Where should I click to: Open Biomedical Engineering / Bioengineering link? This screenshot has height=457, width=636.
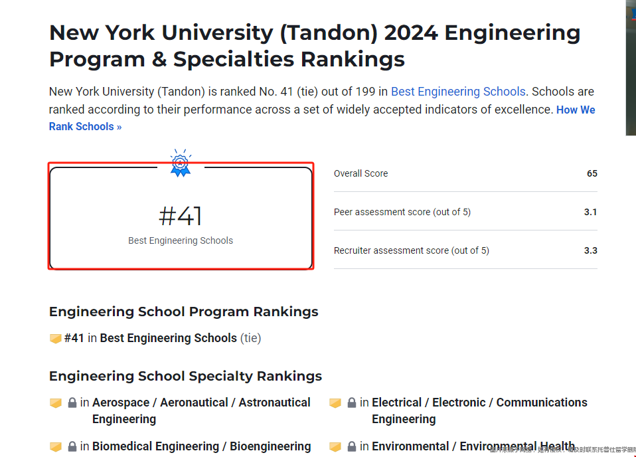click(201, 446)
